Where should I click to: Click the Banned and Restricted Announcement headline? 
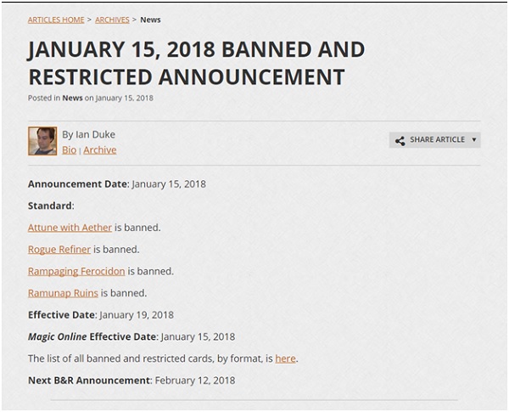click(x=196, y=62)
